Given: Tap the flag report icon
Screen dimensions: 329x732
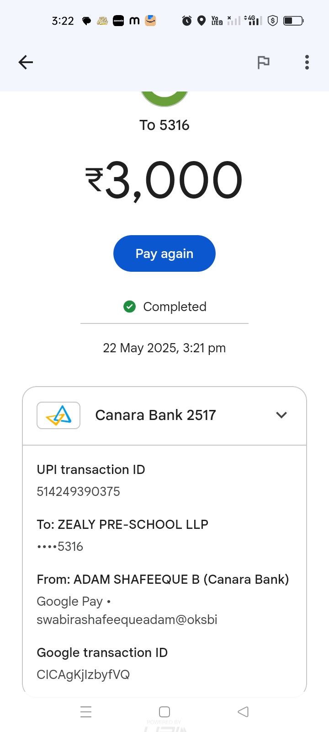Looking at the screenshot, I should 263,62.
